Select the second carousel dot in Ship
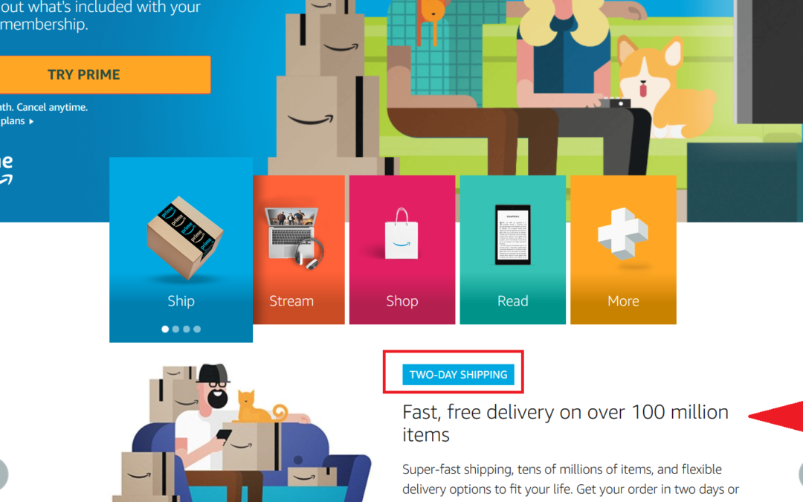The width and height of the screenshot is (803, 502). pos(175,329)
